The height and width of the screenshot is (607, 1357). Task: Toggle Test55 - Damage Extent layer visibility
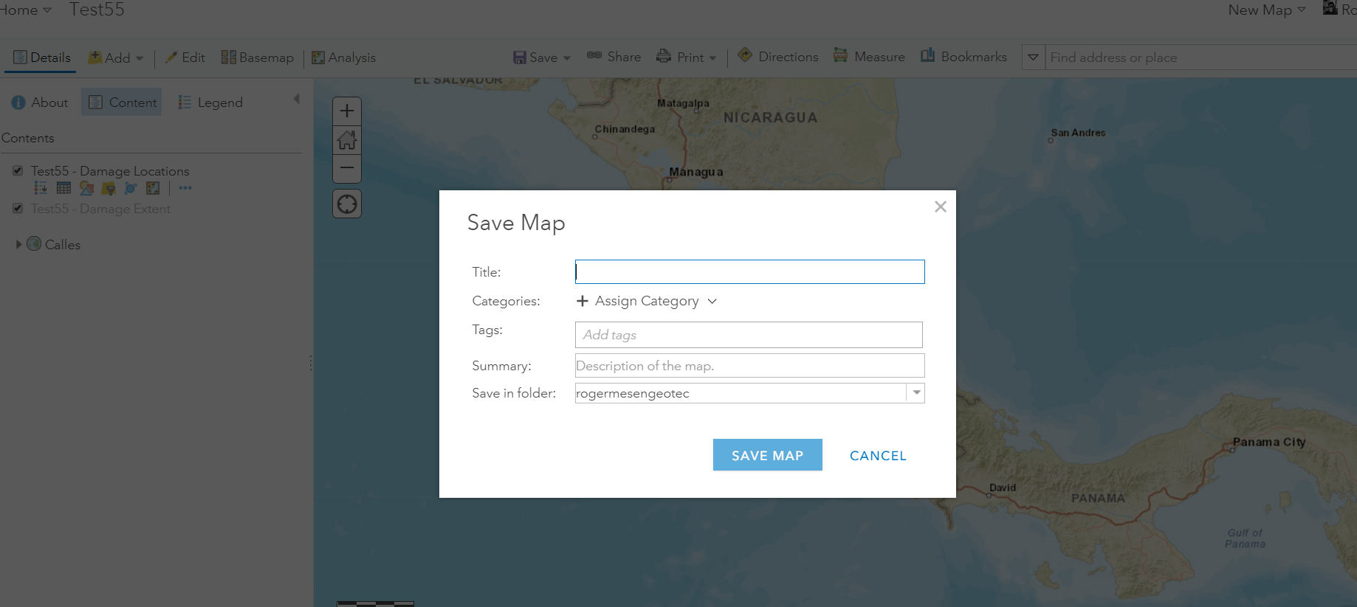[x=18, y=208]
